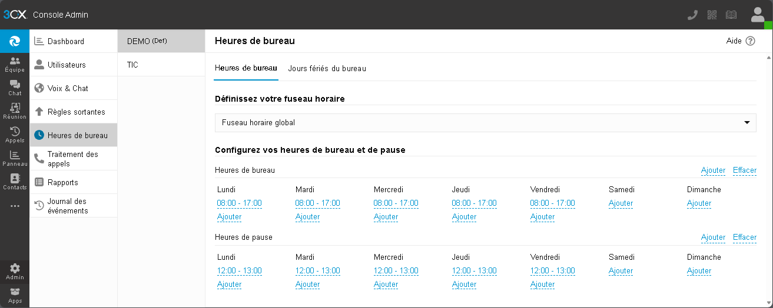This screenshot has width=773, height=308.
Task: Open the Admin gear section
Action: 15,272
